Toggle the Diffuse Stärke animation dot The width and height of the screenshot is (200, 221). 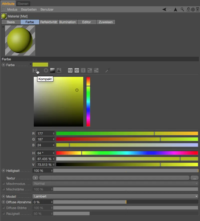coord(3,208)
